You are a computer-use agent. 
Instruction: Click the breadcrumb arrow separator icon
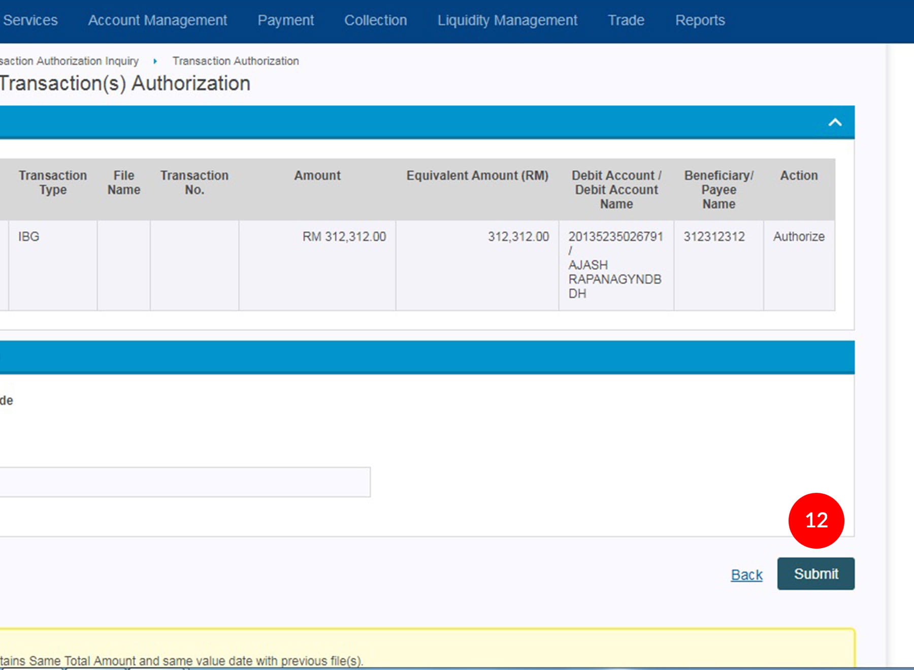point(155,61)
